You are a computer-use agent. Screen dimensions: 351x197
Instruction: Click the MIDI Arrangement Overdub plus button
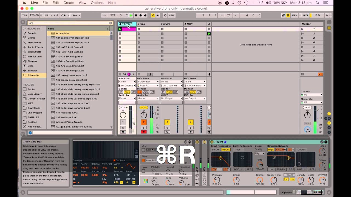point(145,15)
